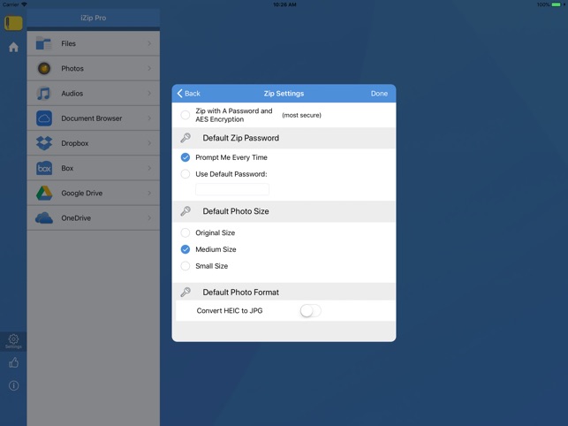This screenshot has width=568, height=426.
Task: Tap Done in Zip Settings
Action: [379, 94]
